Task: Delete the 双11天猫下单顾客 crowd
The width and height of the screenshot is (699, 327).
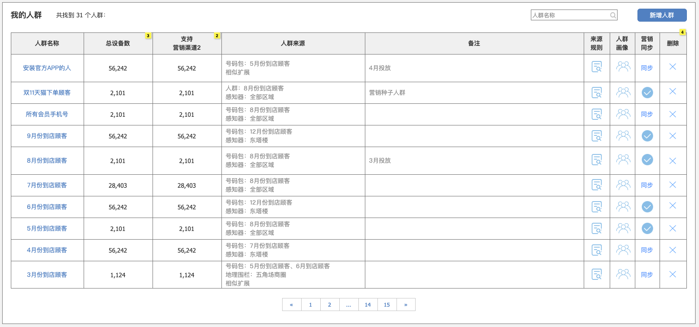Action: [673, 91]
